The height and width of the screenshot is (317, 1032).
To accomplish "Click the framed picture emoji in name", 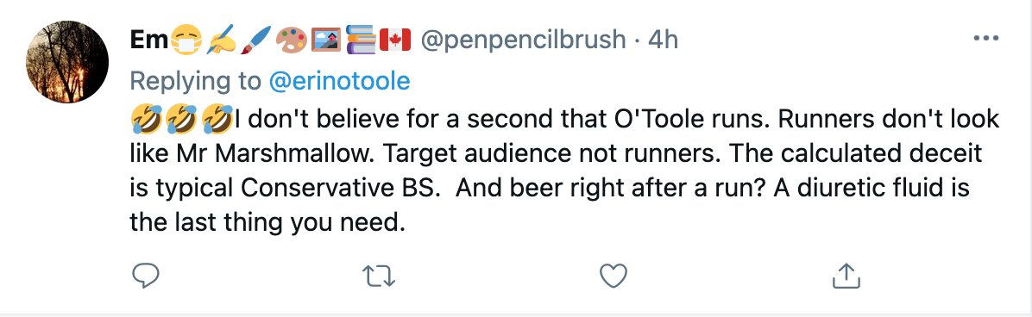I will pyautogui.click(x=325, y=40).
